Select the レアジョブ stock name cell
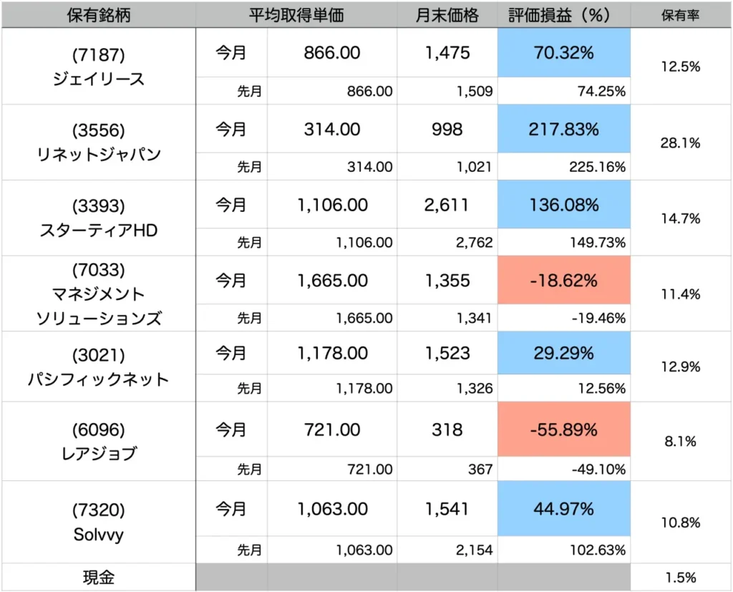Screen dimensions: 733x592 [x=98, y=441]
